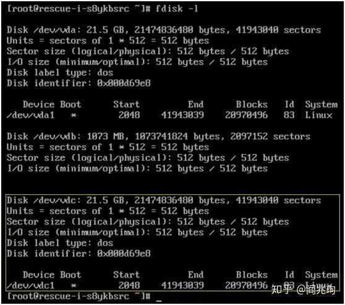The height and width of the screenshot is (305, 345).
Task: Click the vda1 Blocks value 20970496
Action: click(246, 115)
